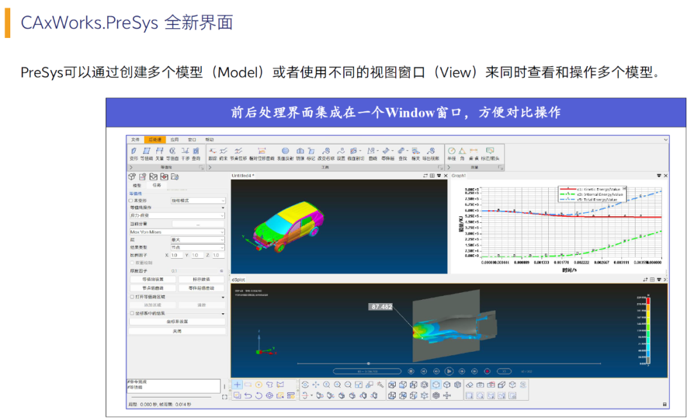Click the 镜像 mirror tool
The height and width of the screenshot is (418, 694).
[300, 153]
